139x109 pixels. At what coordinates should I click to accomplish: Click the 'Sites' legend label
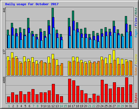pyautogui.click(x=136, y=71)
